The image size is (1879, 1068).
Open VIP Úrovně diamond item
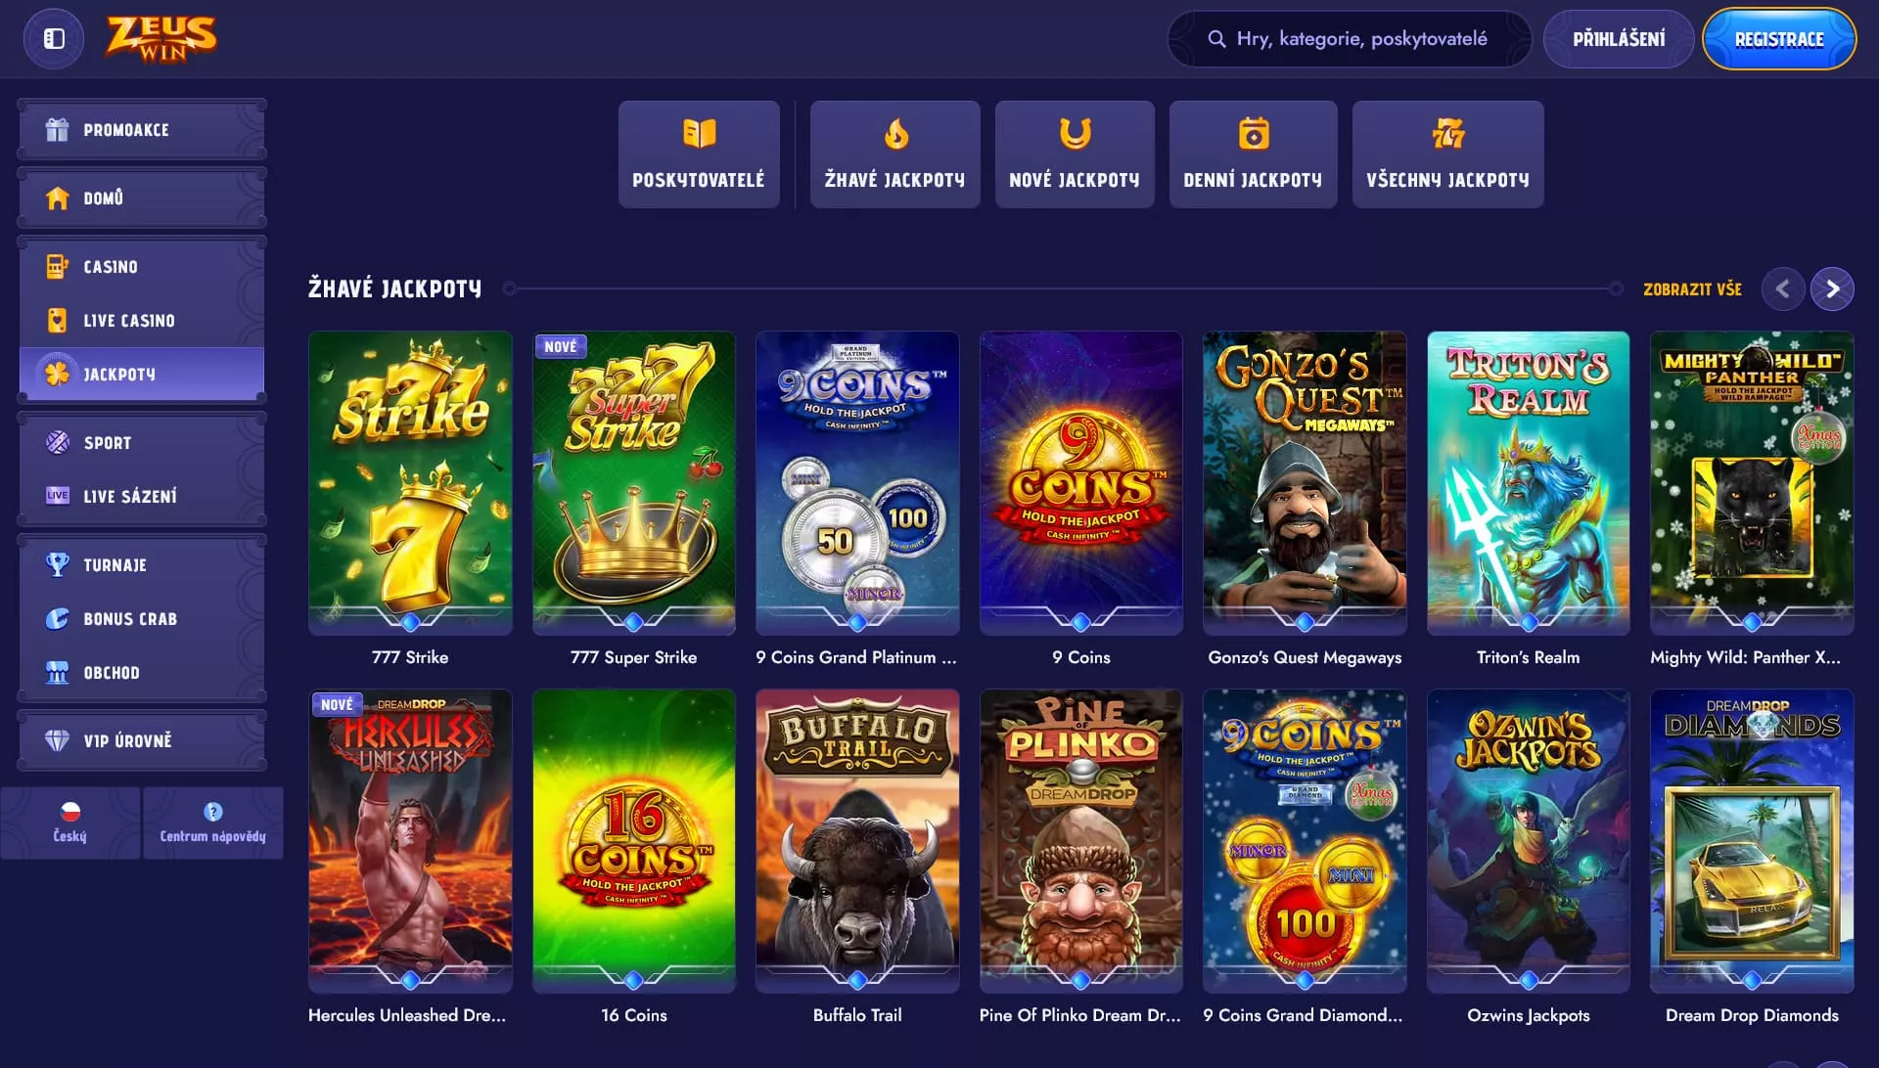point(142,740)
